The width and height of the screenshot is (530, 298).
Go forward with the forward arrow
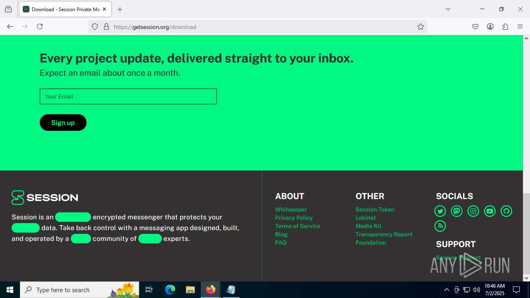pyautogui.click(x=25, y=26)
